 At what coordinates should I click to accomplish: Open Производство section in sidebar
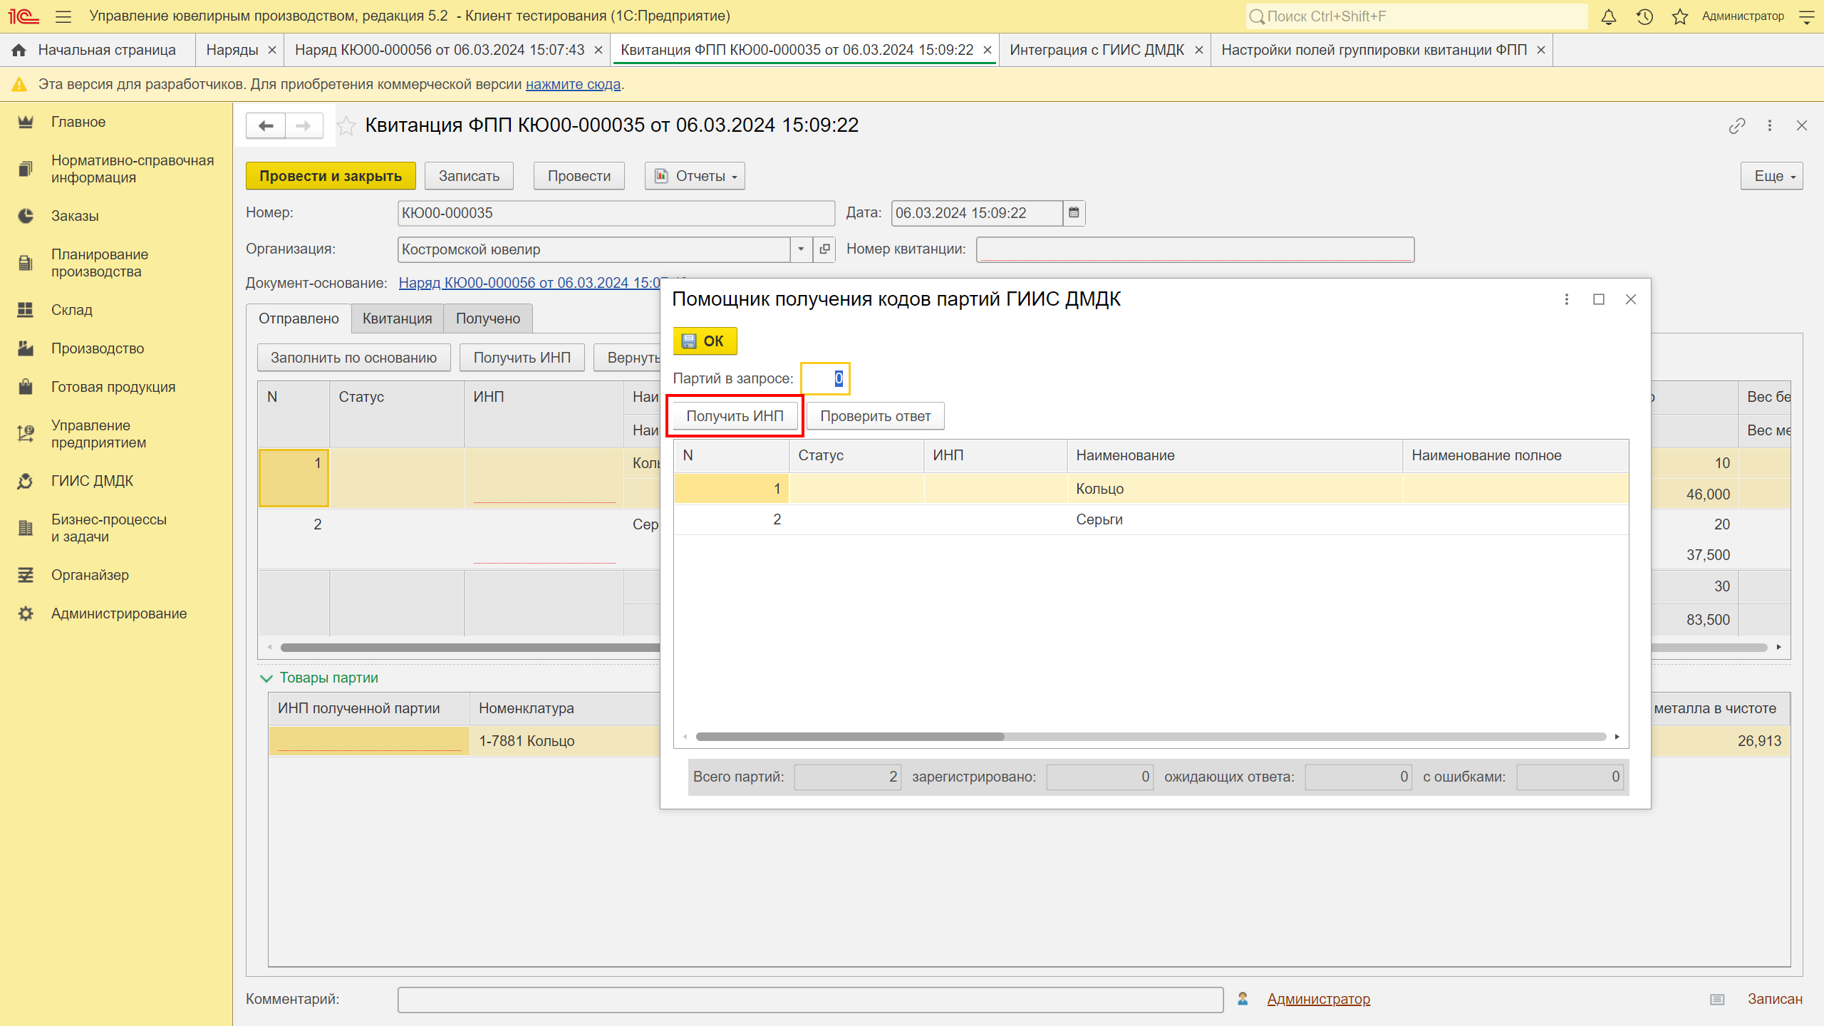98,348
